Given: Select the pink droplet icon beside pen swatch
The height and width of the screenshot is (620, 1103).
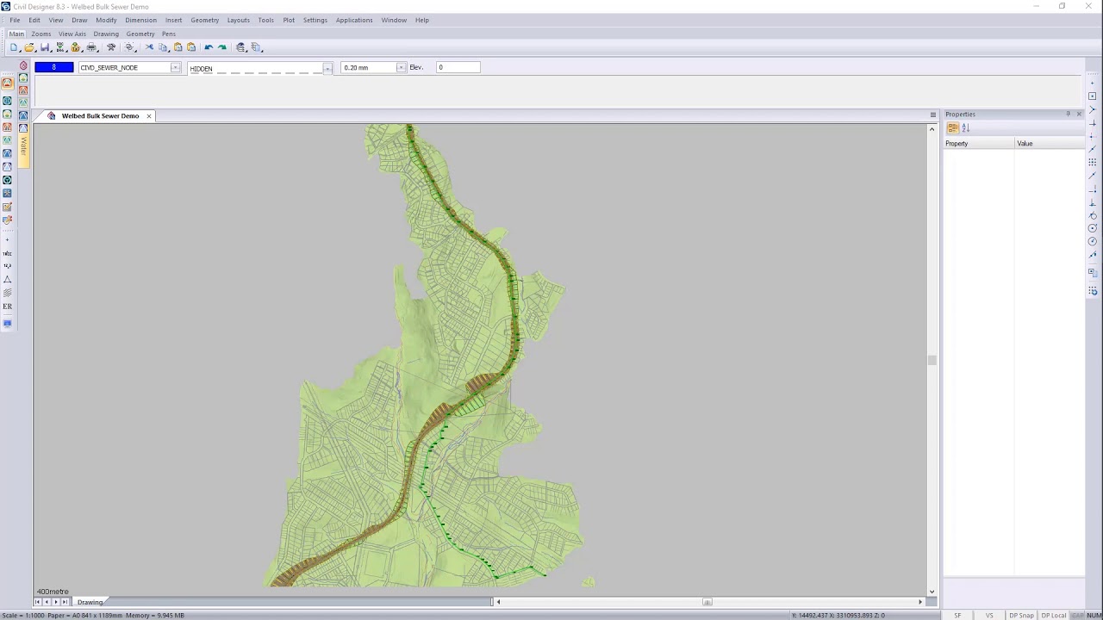Looking at the screenshot, I should 23,65.
